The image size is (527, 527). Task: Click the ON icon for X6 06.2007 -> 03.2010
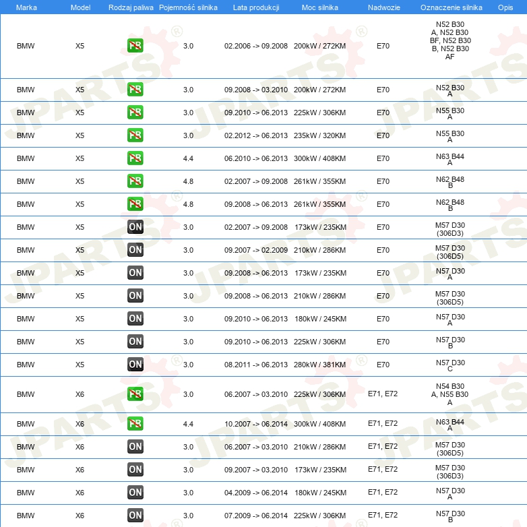click(135, 446)
